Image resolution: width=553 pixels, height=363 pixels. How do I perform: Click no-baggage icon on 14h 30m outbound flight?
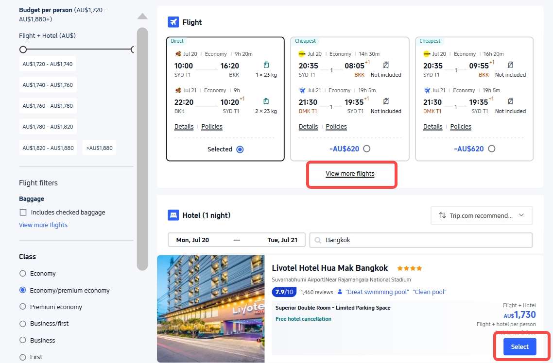pyautogui.click(x=386, y=65)
